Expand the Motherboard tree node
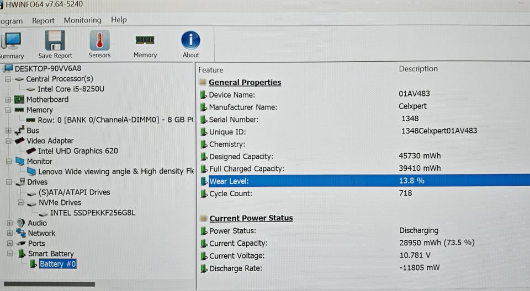Viewport: 530px width, 291px height. (8, 100)
